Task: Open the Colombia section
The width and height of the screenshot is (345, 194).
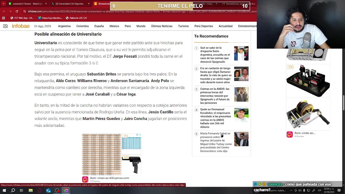Action: [82, 26]
